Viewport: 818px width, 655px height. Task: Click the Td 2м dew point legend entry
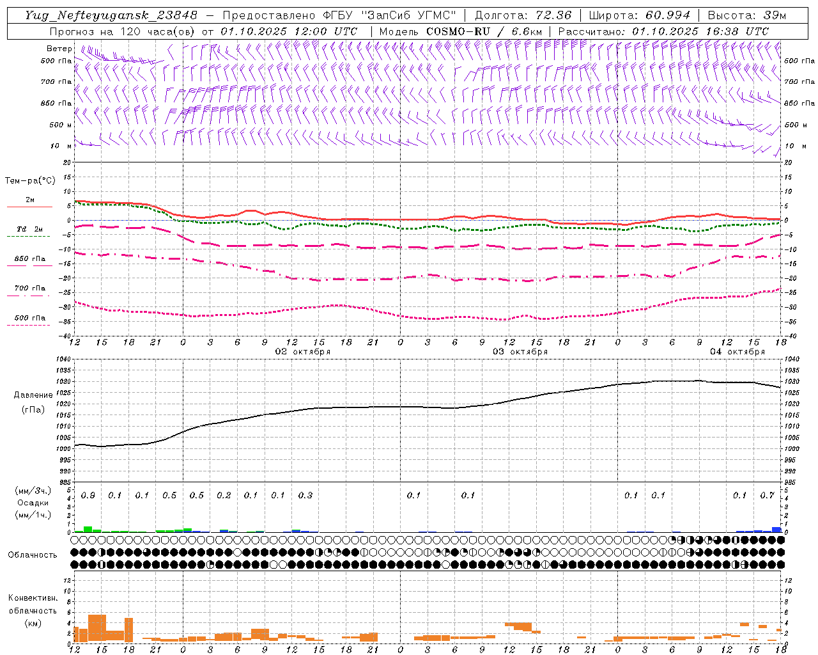click(30, 229)
